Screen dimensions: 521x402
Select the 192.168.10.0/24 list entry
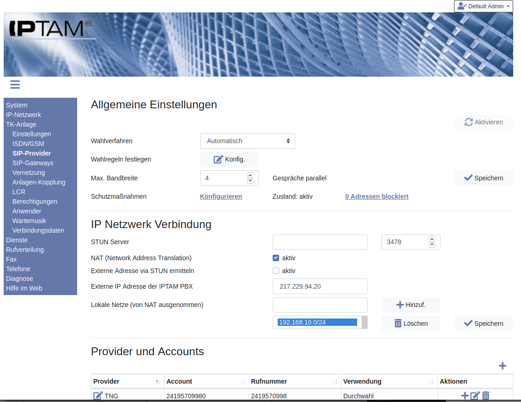(317, 322)
